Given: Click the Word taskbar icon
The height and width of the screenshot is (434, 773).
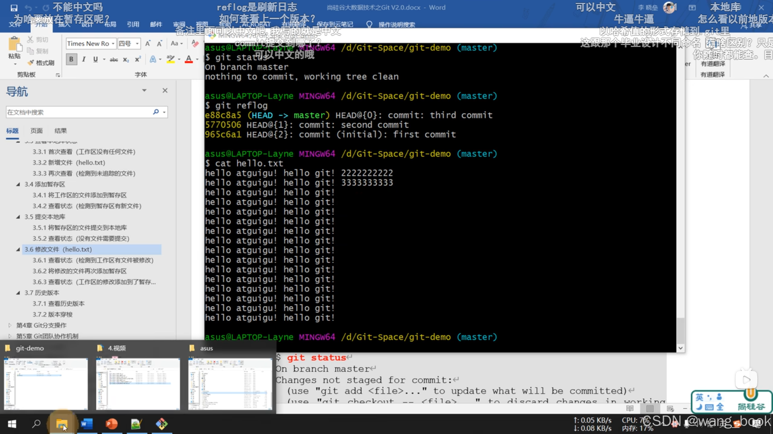Looking at the screenshot, I should pos(87,424).
